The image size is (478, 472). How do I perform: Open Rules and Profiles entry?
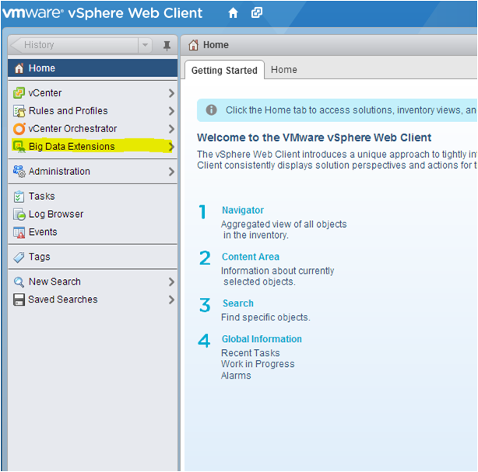93,111
